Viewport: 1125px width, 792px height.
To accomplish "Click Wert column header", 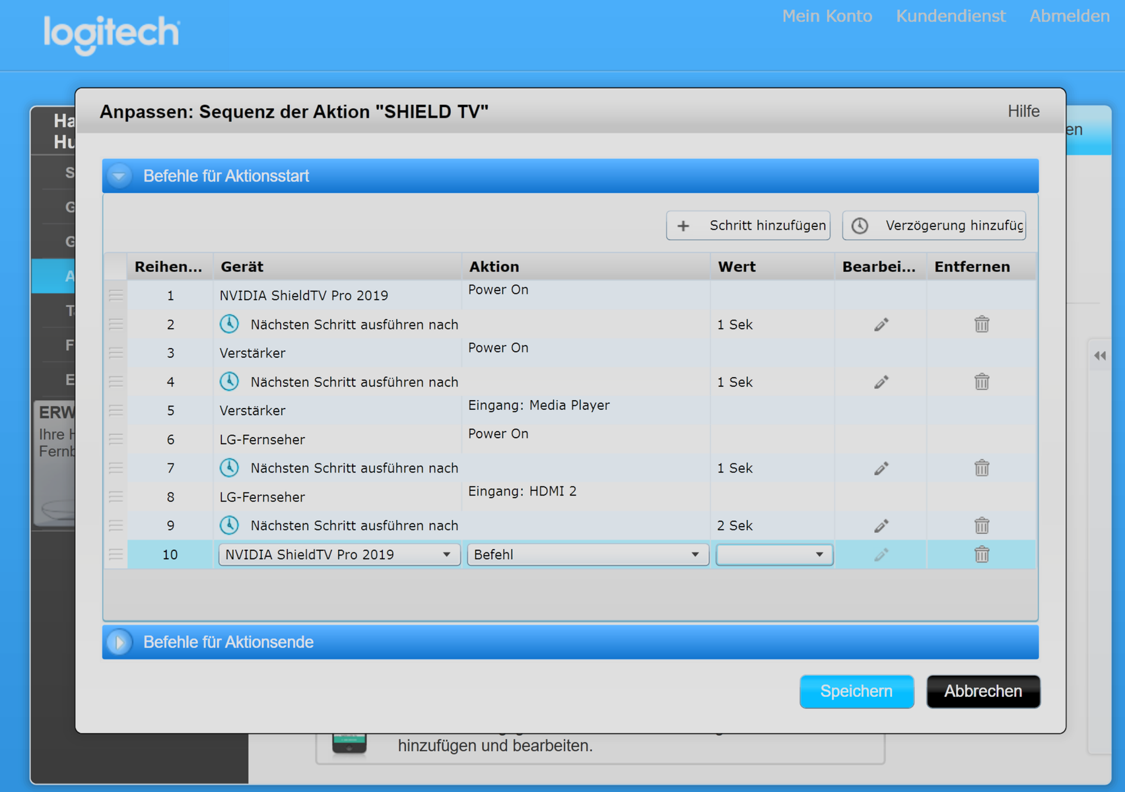I will [x=773, y=267].
